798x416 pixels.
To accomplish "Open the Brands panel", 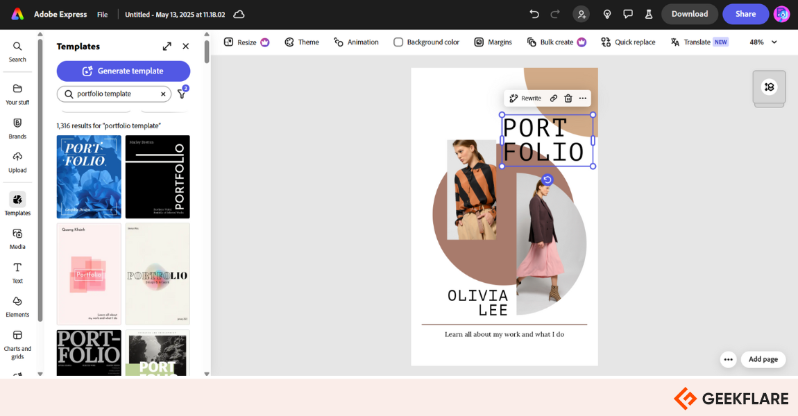I will [x=17, y=128].
